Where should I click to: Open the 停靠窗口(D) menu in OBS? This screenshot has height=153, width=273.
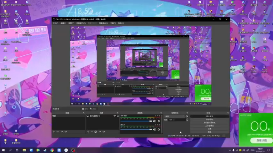81,23
